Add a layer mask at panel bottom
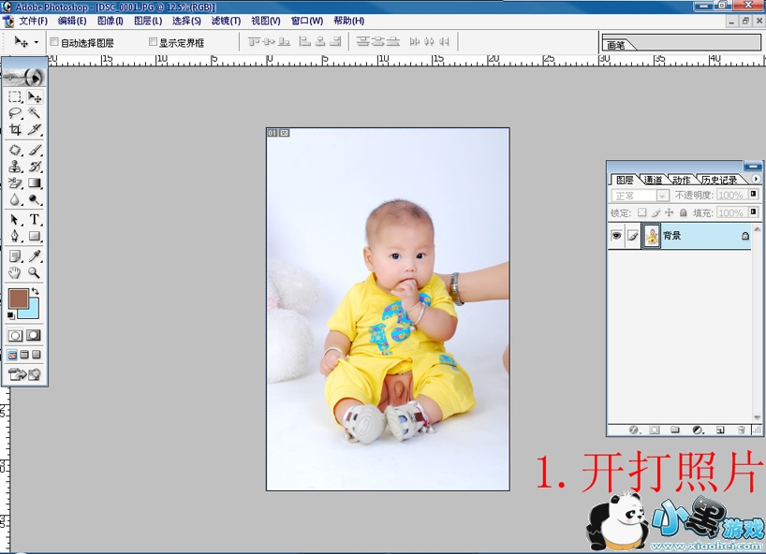Screen dimensions: 766x554 click(655, 430)
